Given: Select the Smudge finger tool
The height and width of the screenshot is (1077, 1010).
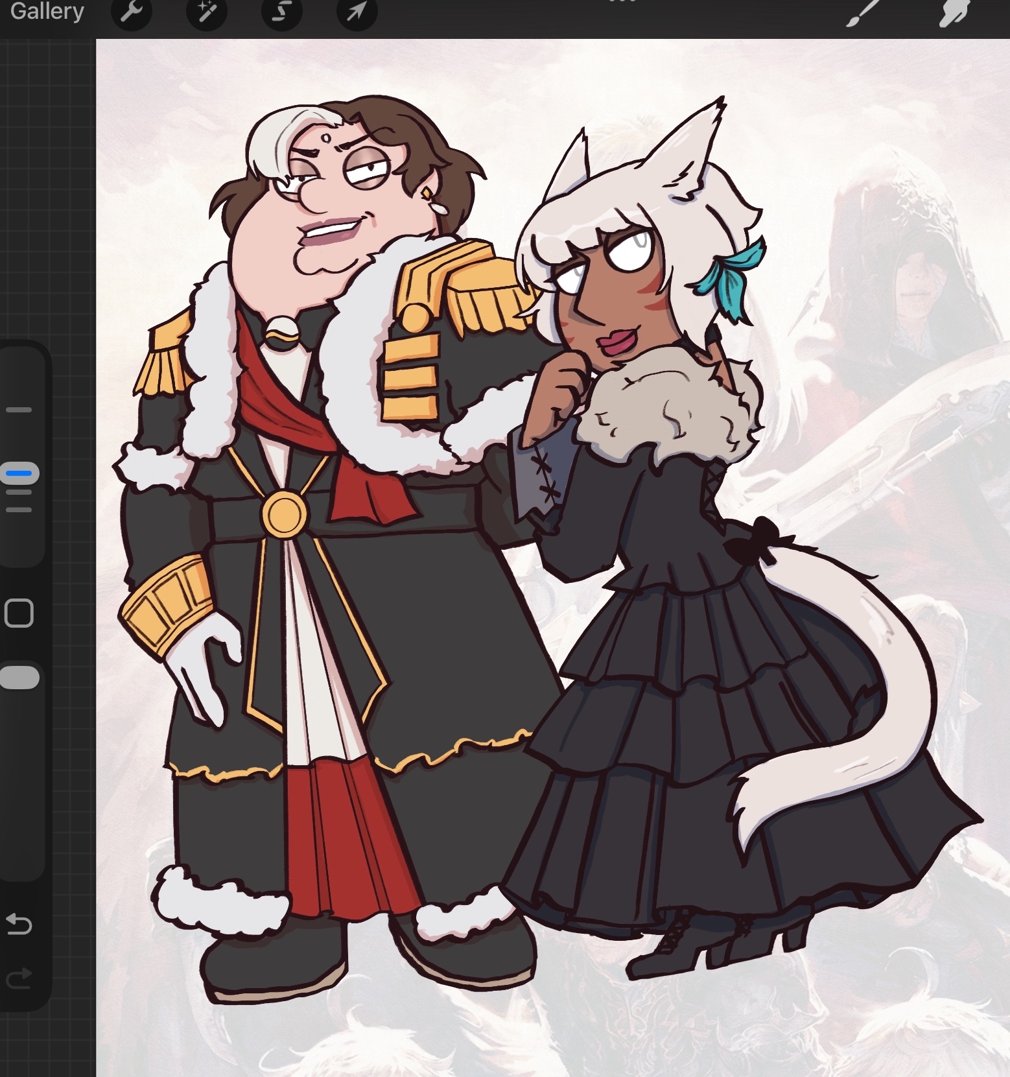Looking at the screenshot, I should pos(954,13).
